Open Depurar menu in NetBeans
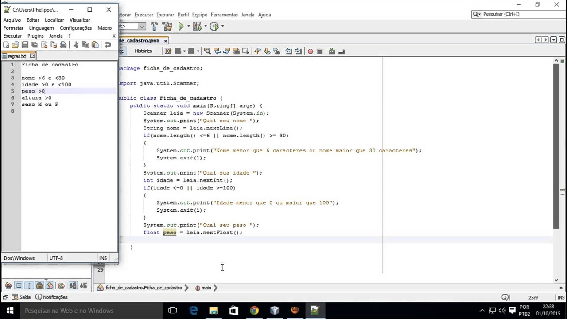The height and width of the screenshot is (319, 567). pyautogui.click(x=165, y=15)
